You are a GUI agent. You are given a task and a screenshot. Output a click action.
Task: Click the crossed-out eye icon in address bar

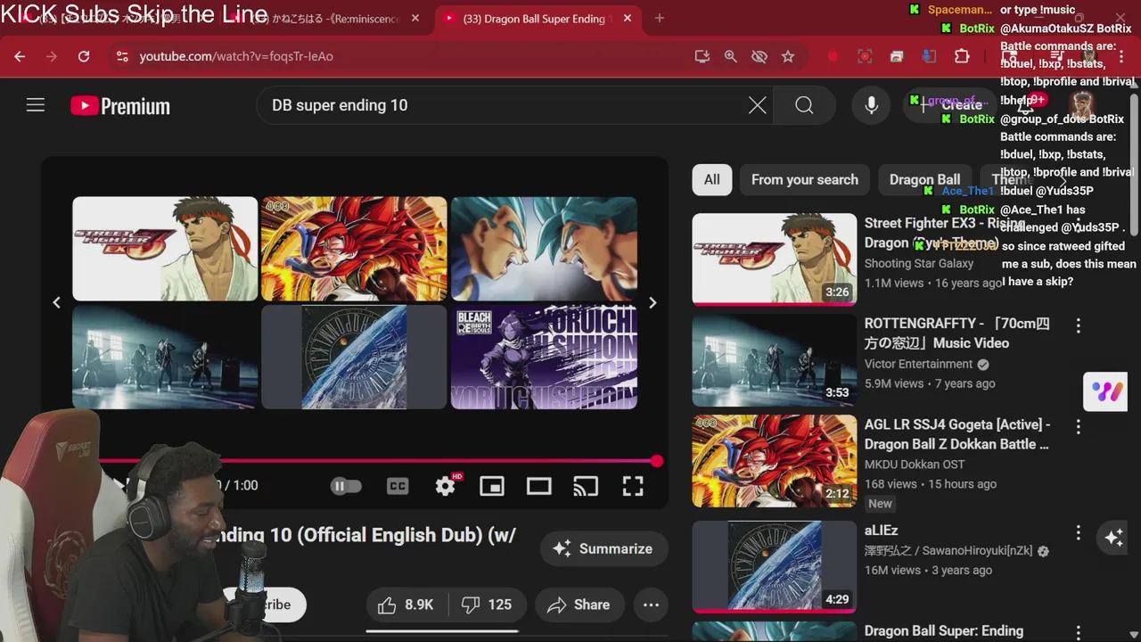point(759,56)
